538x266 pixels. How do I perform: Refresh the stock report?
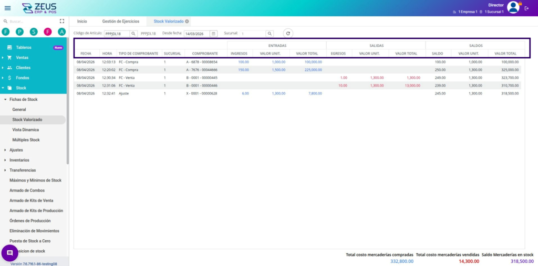[x=288, y=34]
